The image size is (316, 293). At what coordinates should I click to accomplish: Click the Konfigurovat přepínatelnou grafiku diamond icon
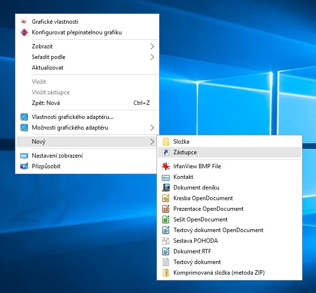tap(24, 32)
